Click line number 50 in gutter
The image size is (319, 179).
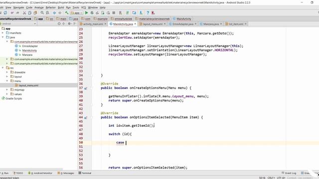click(x=81, y=143)
